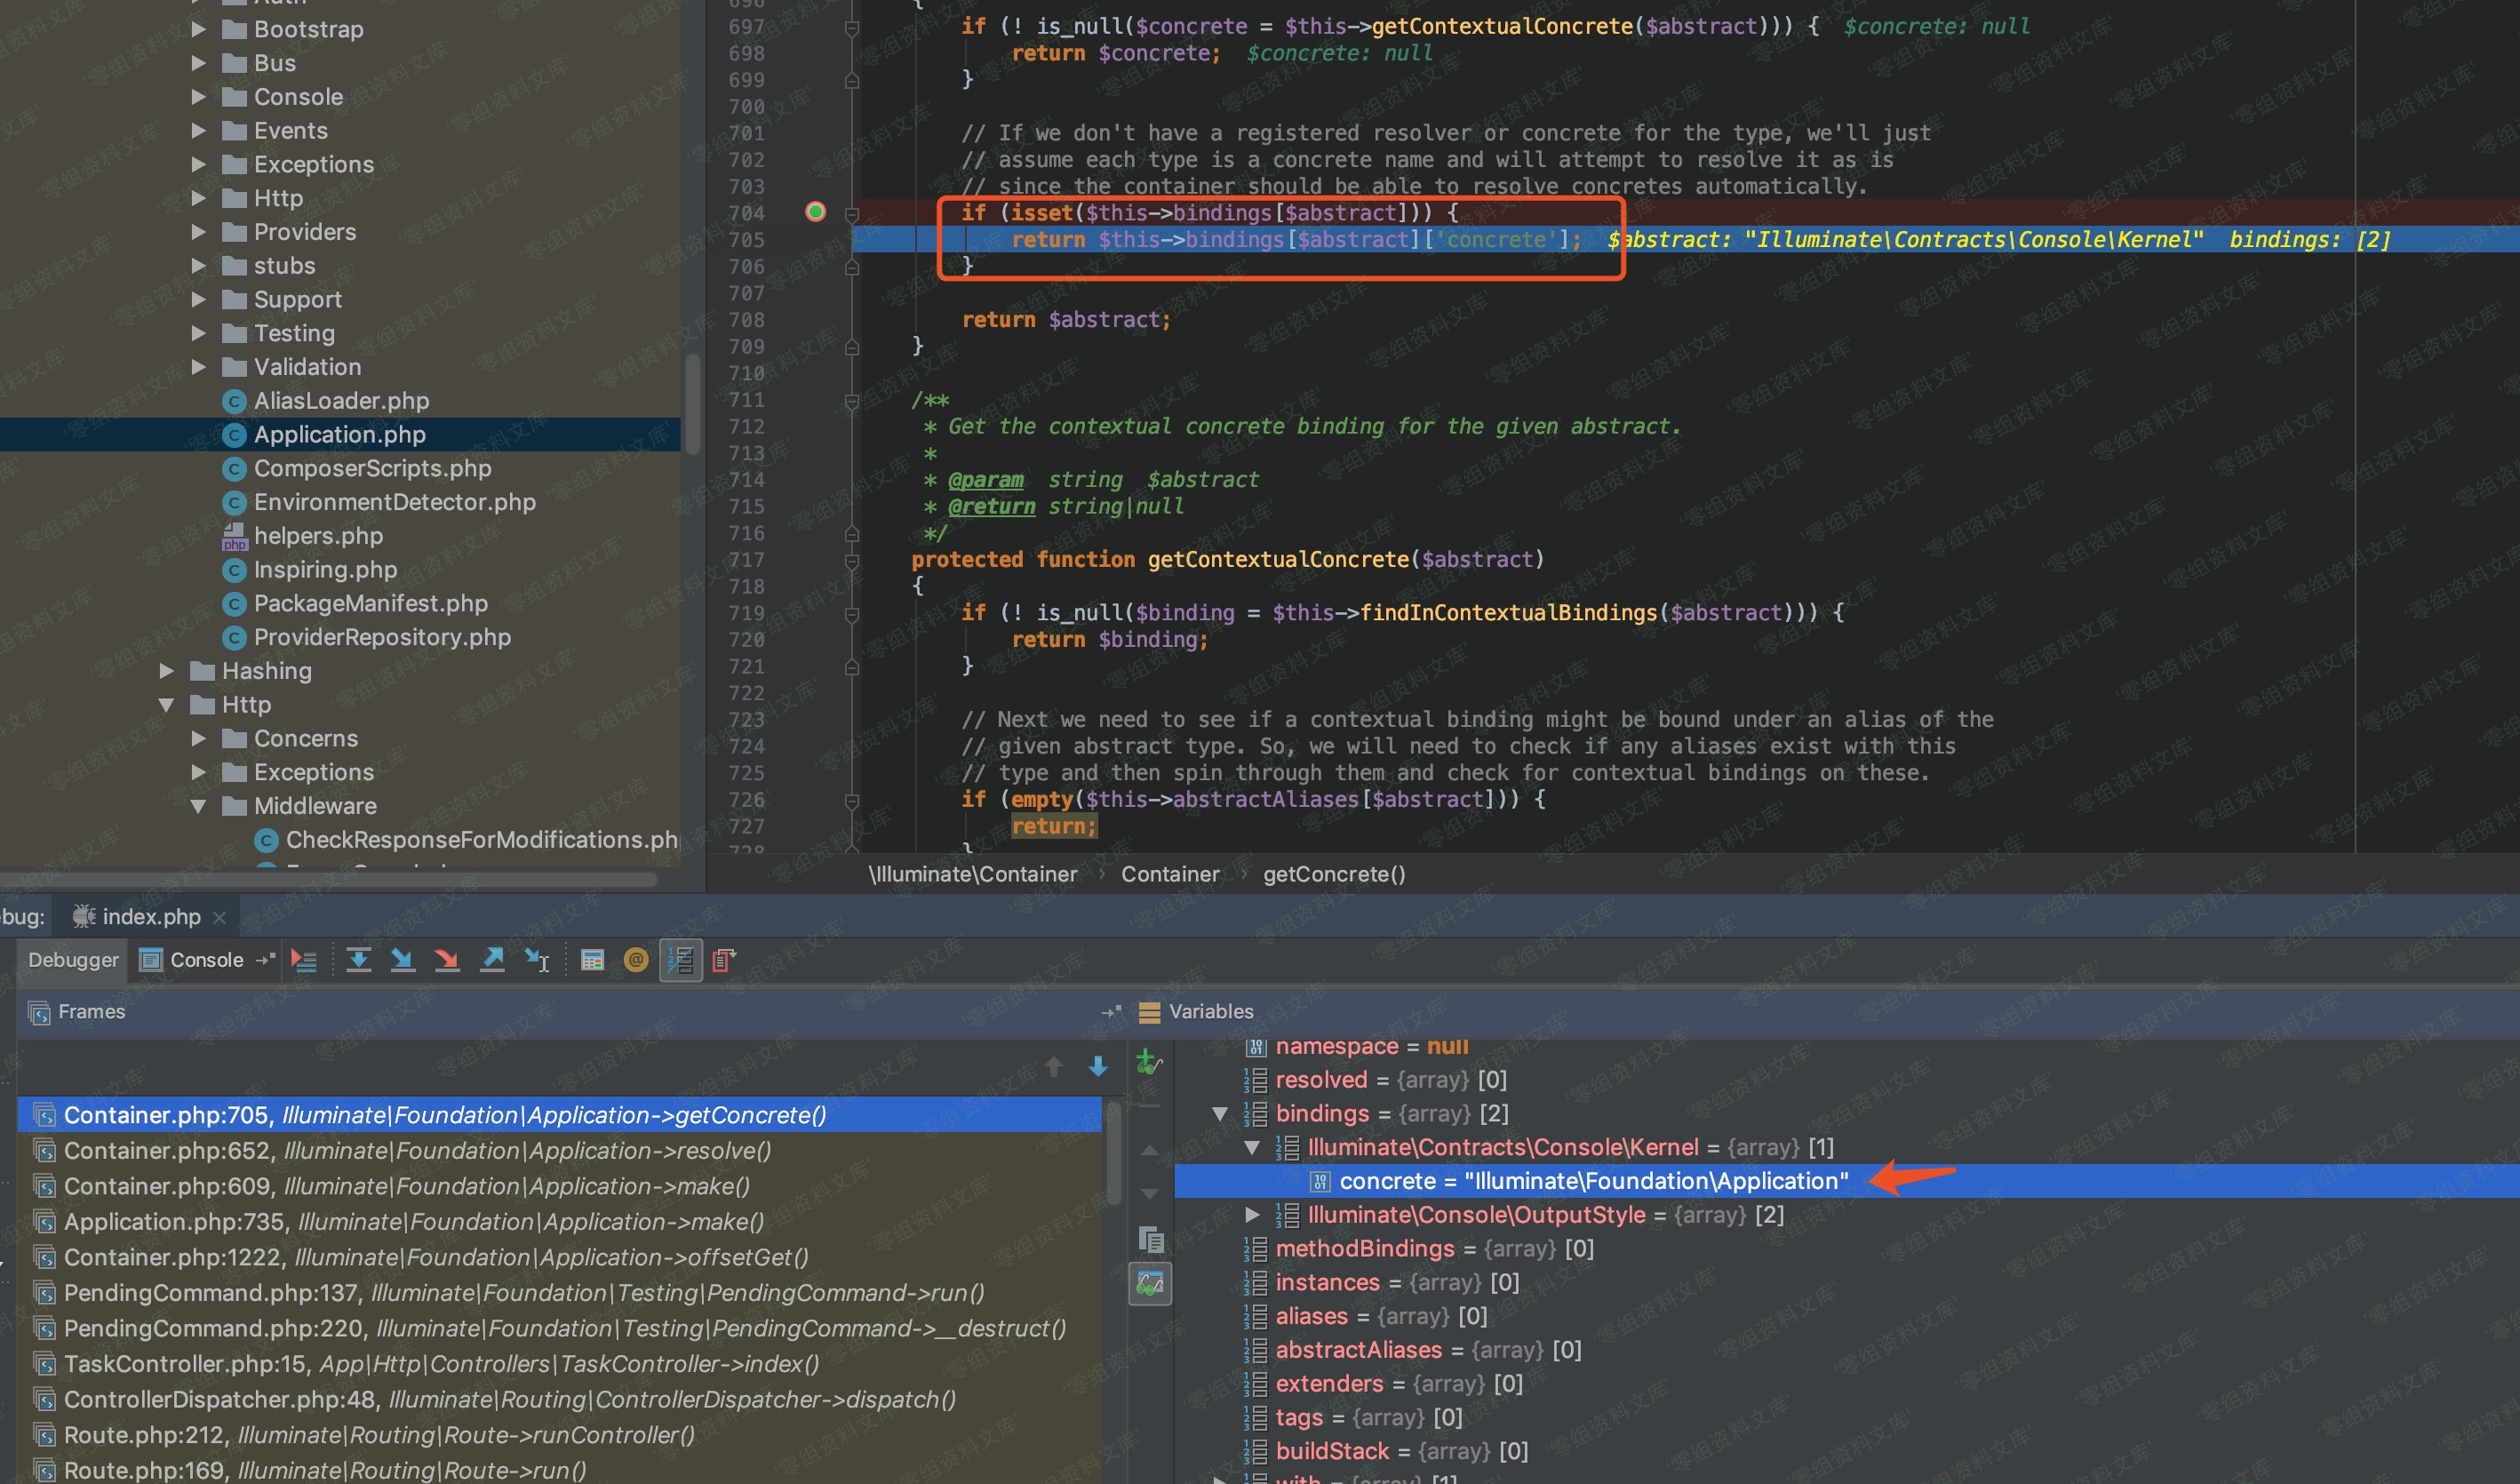Image resolution: width=2520 pixels, height=1484 pixels.
Task: Toggle the sort values toolbar button
Action: pyautogui.click(x=681, y=961)
